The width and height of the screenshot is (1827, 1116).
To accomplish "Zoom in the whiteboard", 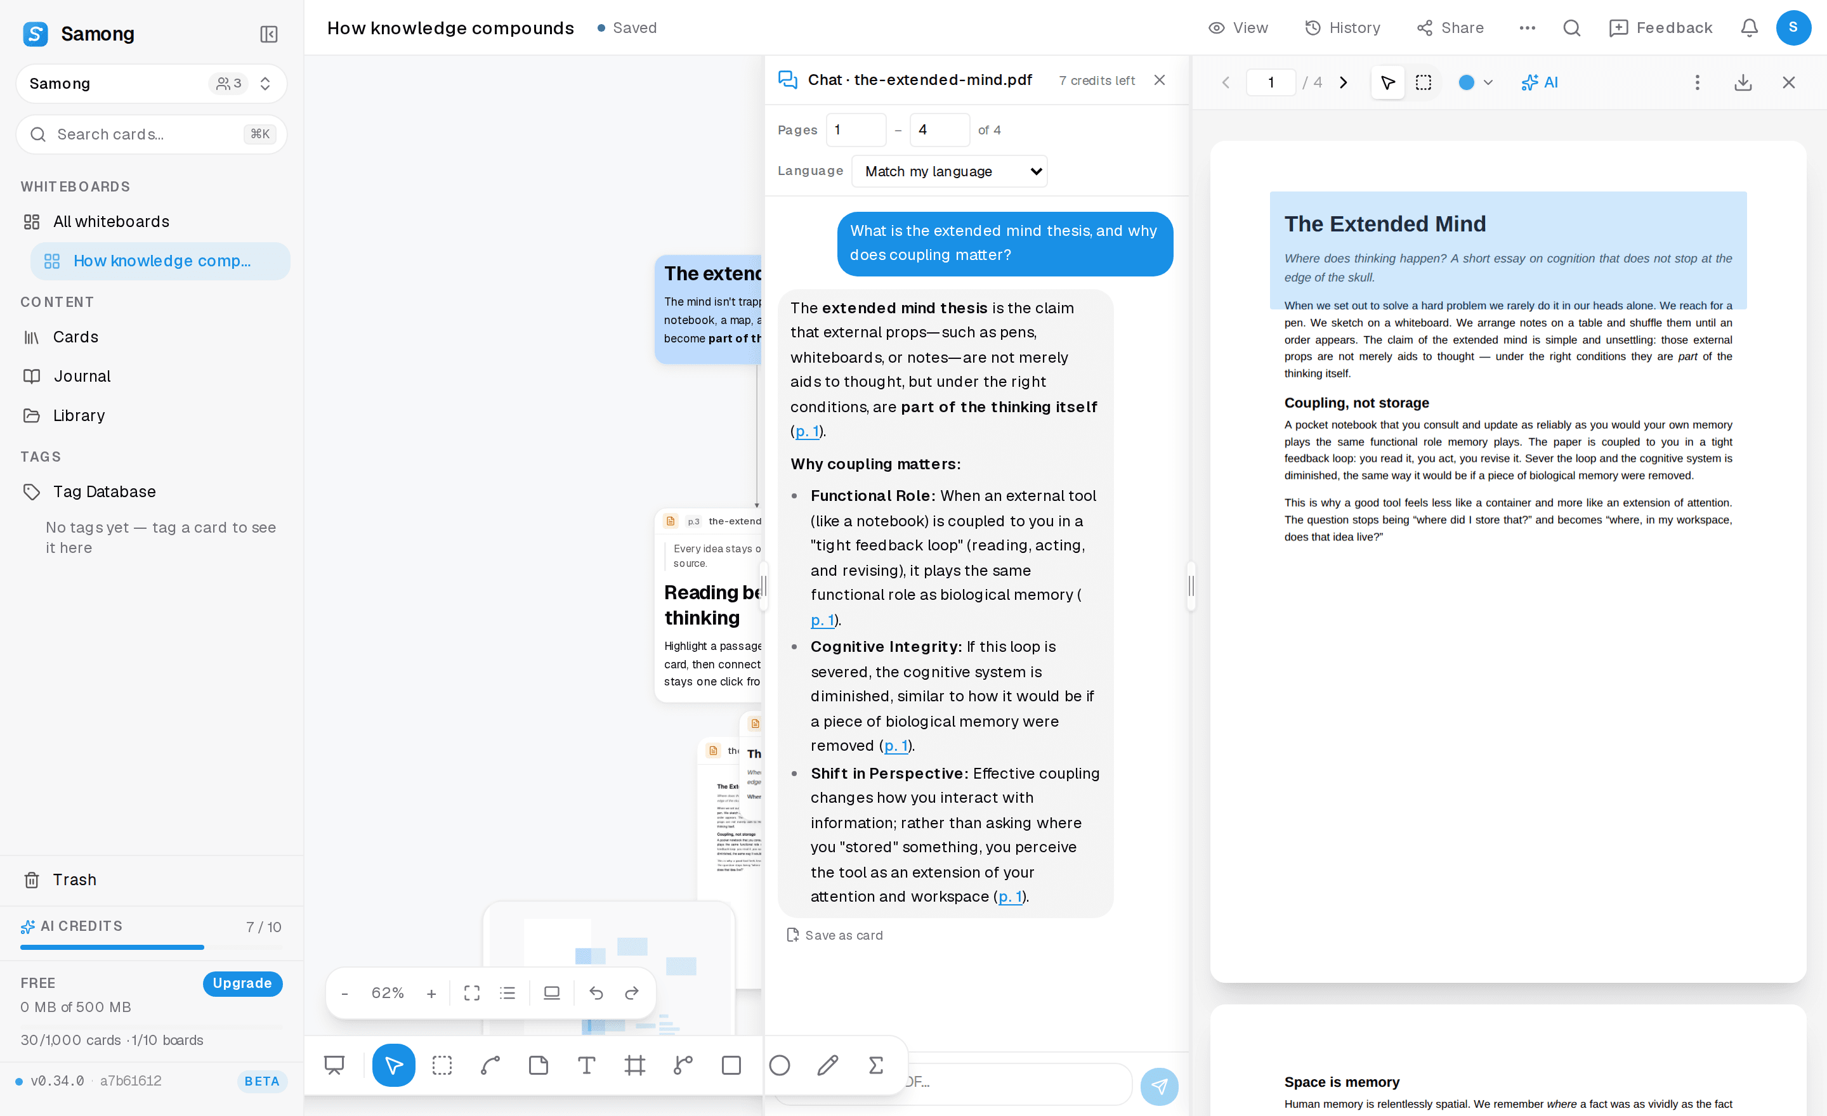I will point(431,994).
